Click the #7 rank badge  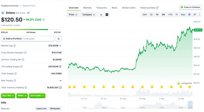pos(28,13)
